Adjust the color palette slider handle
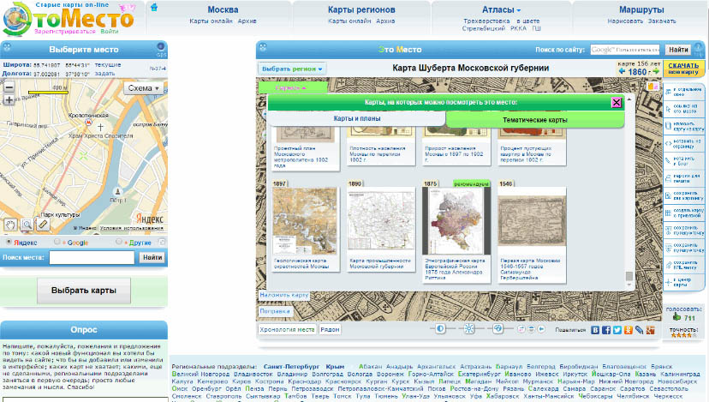The image size is (709, 402). click(497, 328)
